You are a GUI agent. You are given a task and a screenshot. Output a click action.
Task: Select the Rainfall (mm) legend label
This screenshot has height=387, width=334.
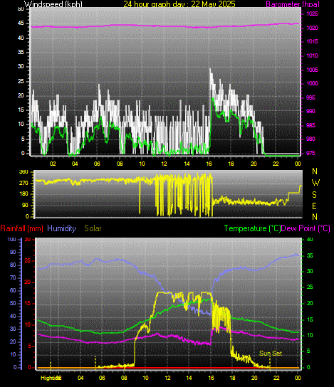point(22,228)
